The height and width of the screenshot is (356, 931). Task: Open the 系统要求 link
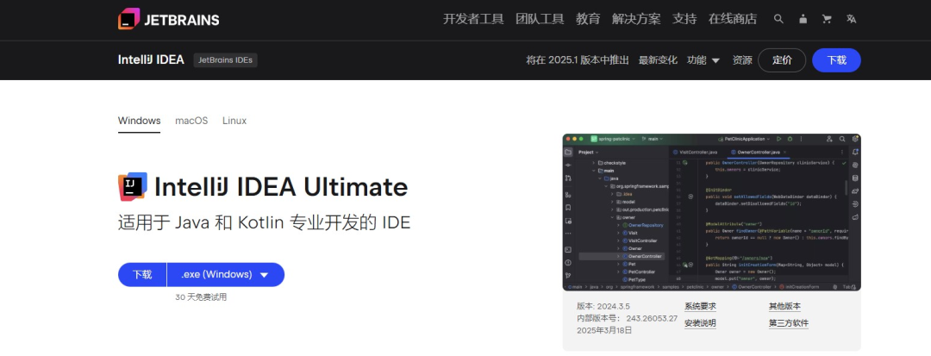[700, 307]
